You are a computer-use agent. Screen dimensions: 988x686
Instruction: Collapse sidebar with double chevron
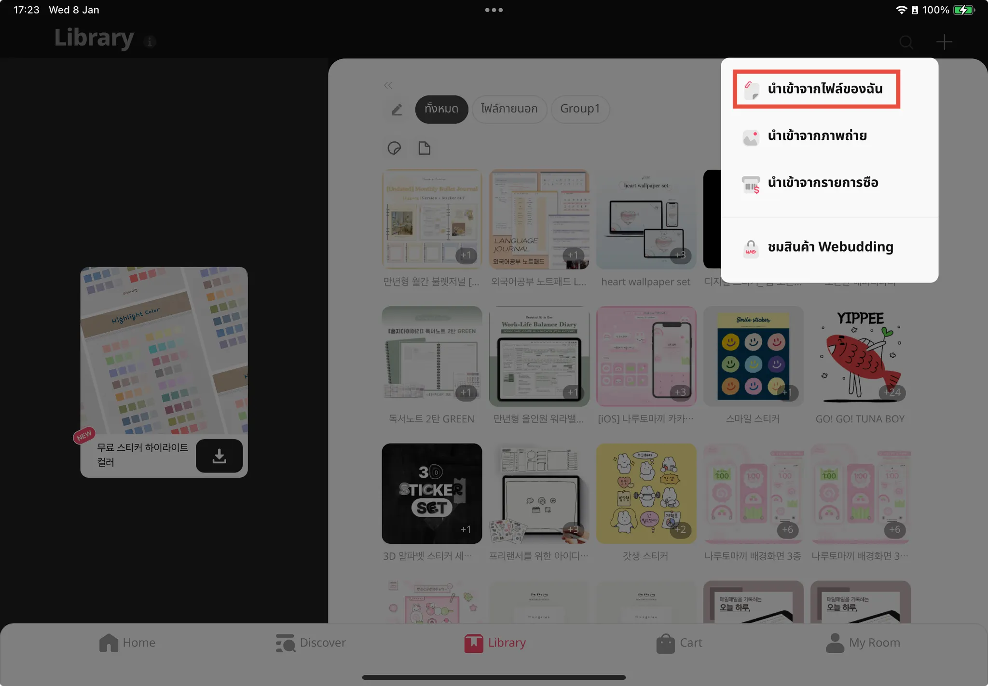click(388, 85)
